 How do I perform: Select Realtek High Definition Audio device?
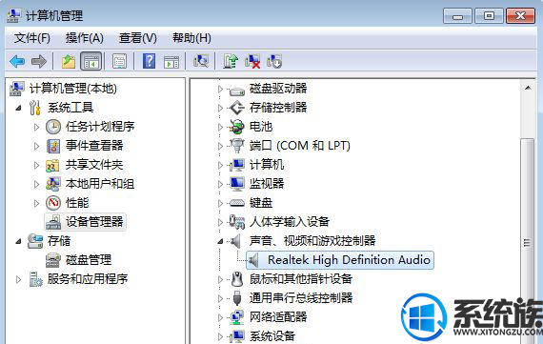tap(340, 260)
